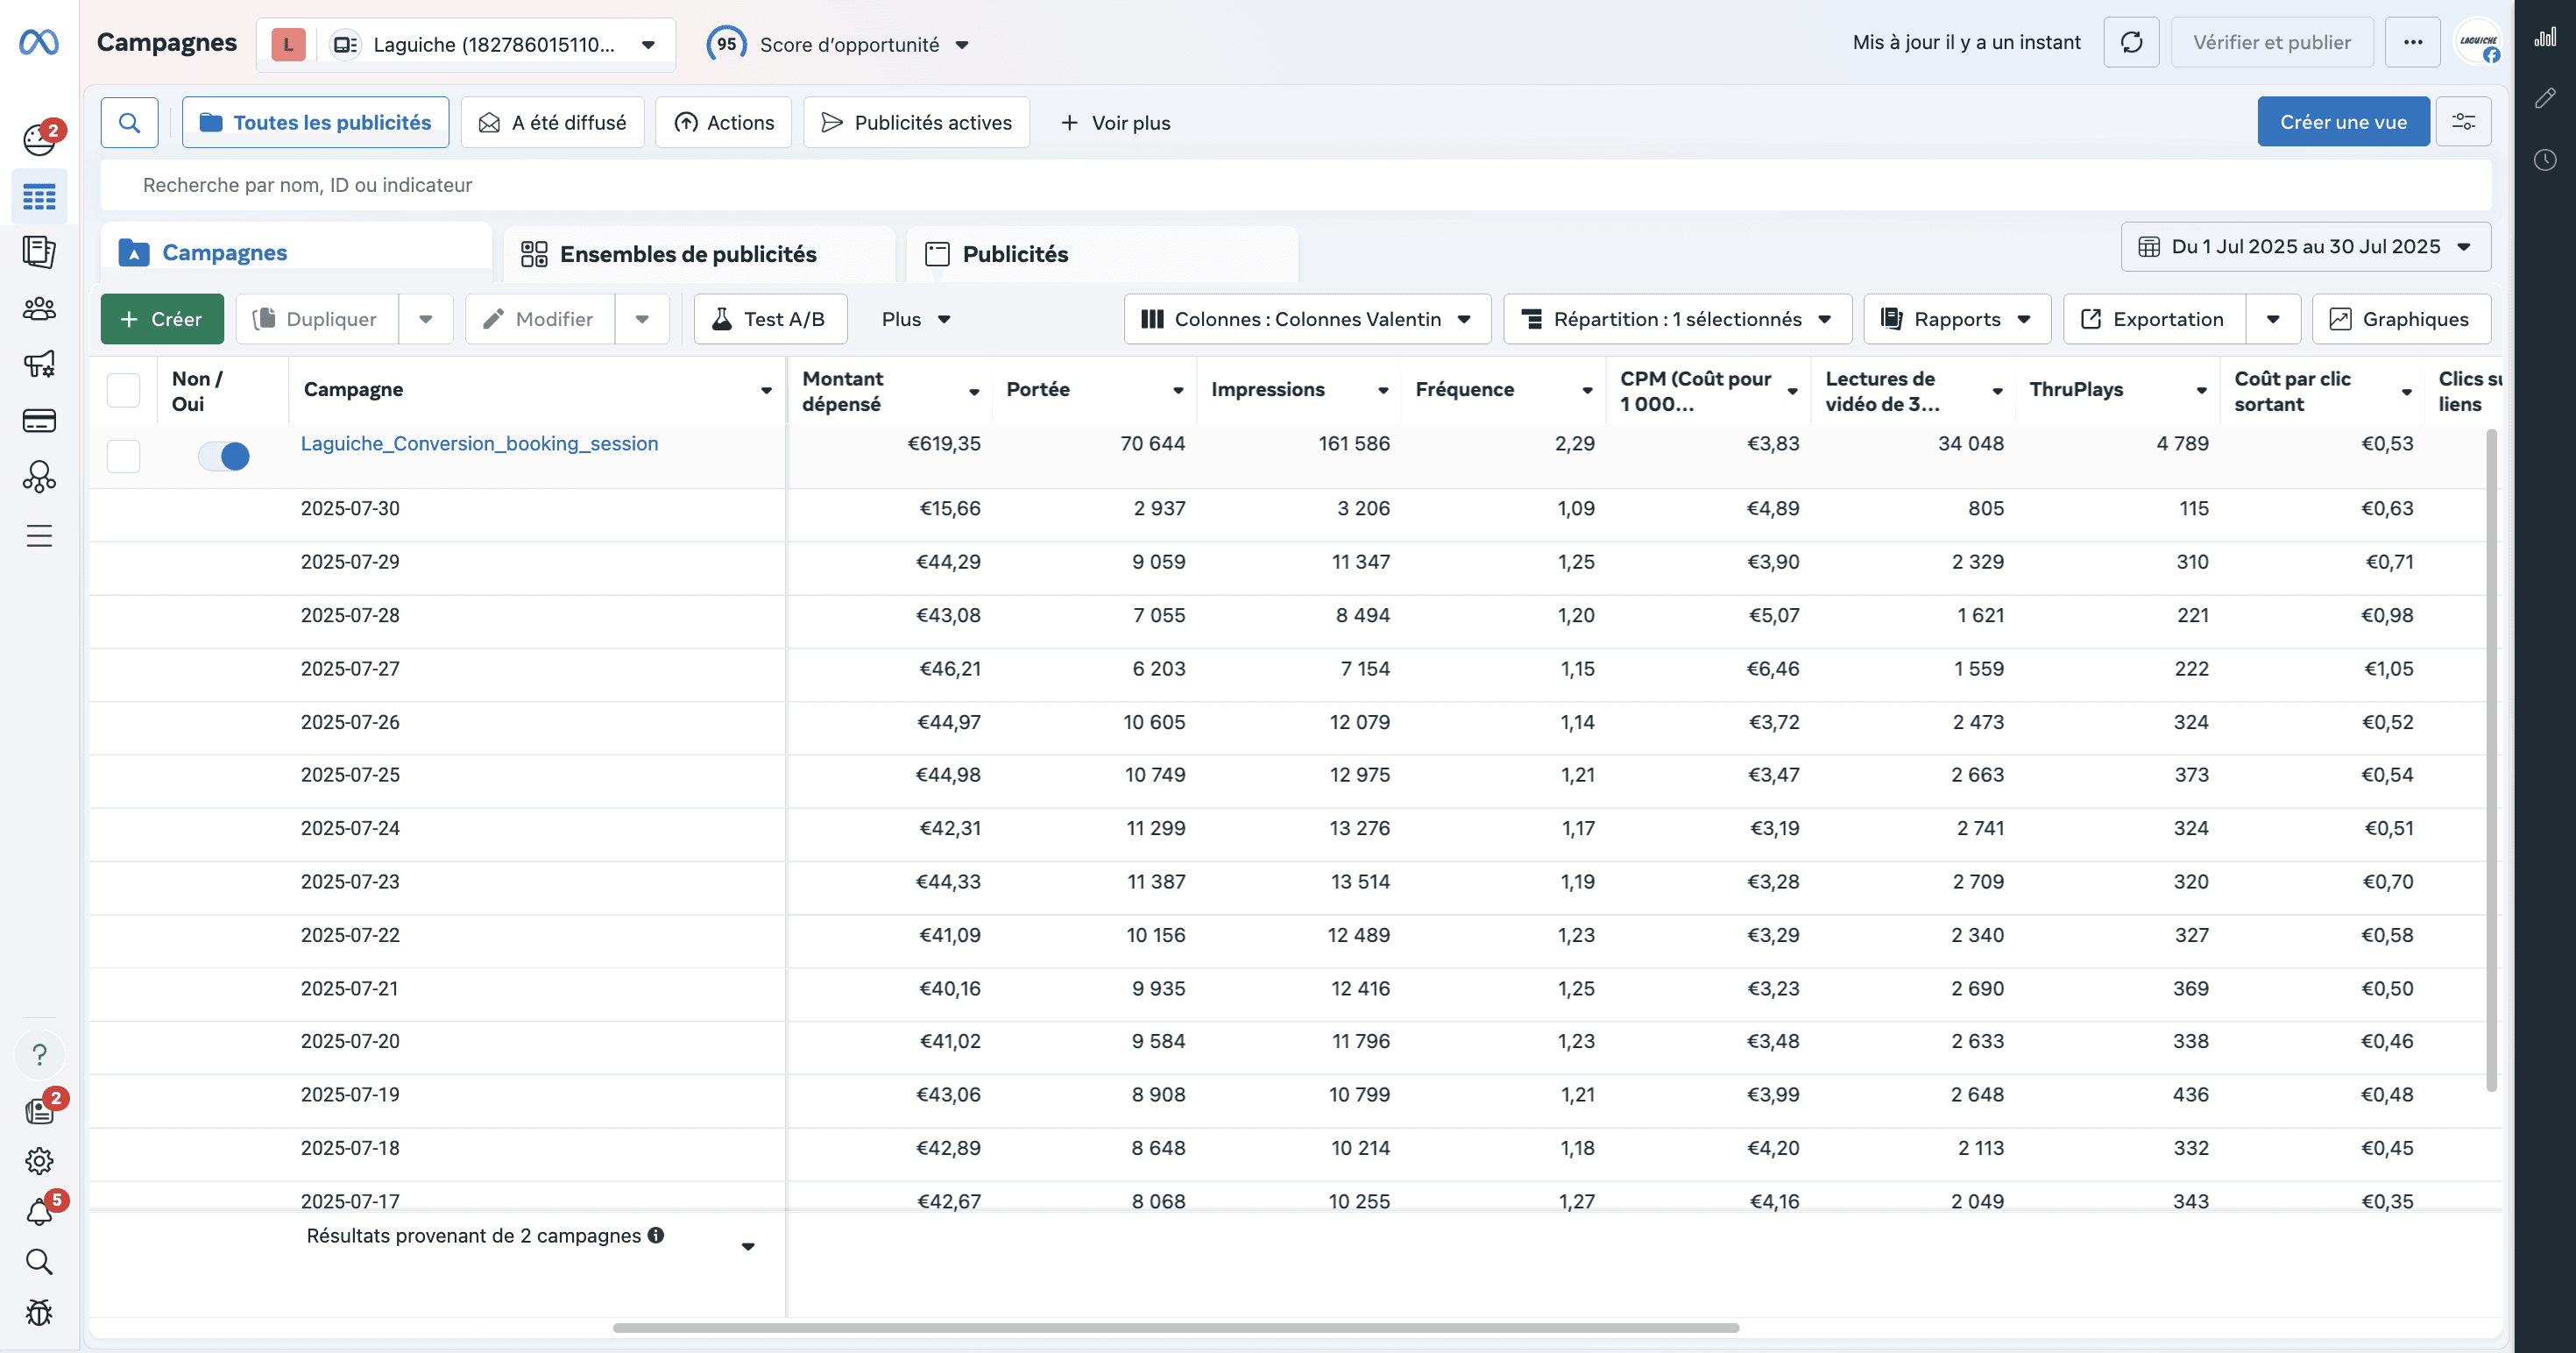Toggle off Laguiche_Conversion_booking_session campaign switch
This screenshot has height=1353, width=2576.
(x=224, y=456)
